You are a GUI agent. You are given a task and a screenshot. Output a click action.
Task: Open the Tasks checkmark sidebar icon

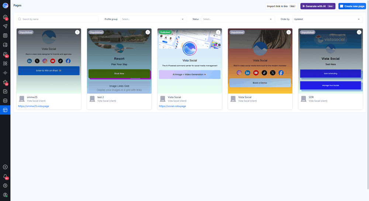[5, 91]
